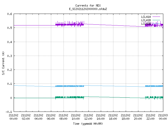
Task: Click the 211202 16:00 x-axis tick label
Action: [x=113, y=117]
